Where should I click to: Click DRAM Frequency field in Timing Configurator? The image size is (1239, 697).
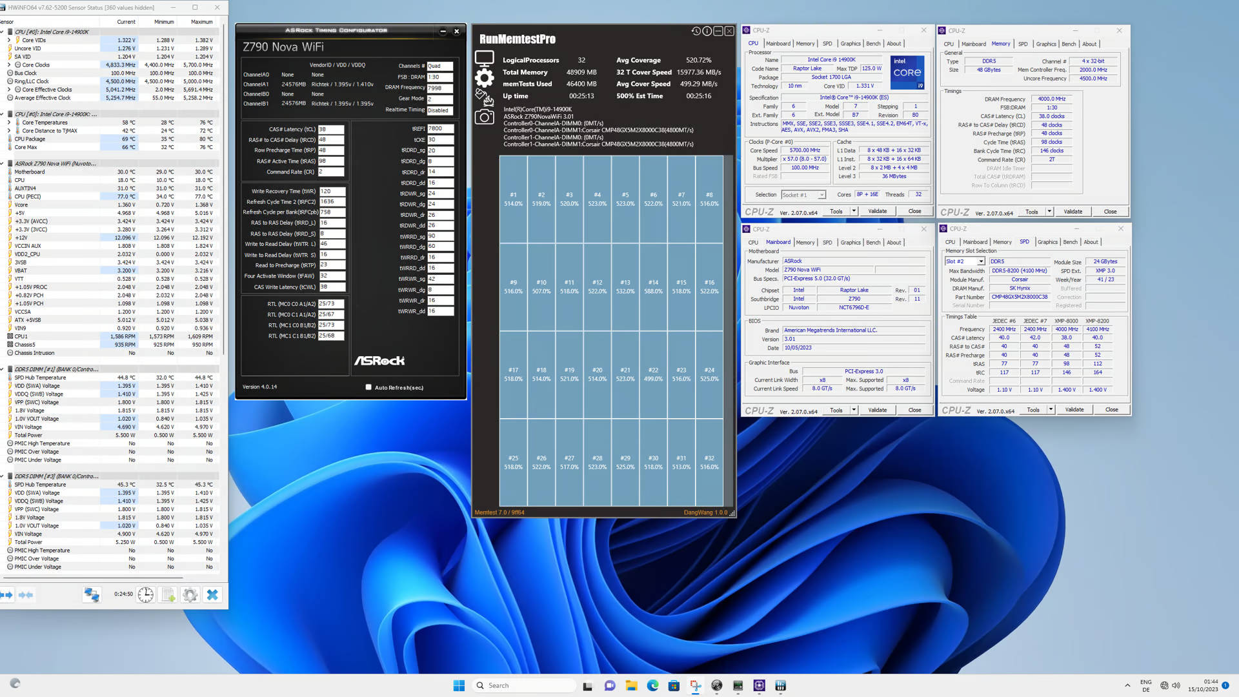pos(440,88)
